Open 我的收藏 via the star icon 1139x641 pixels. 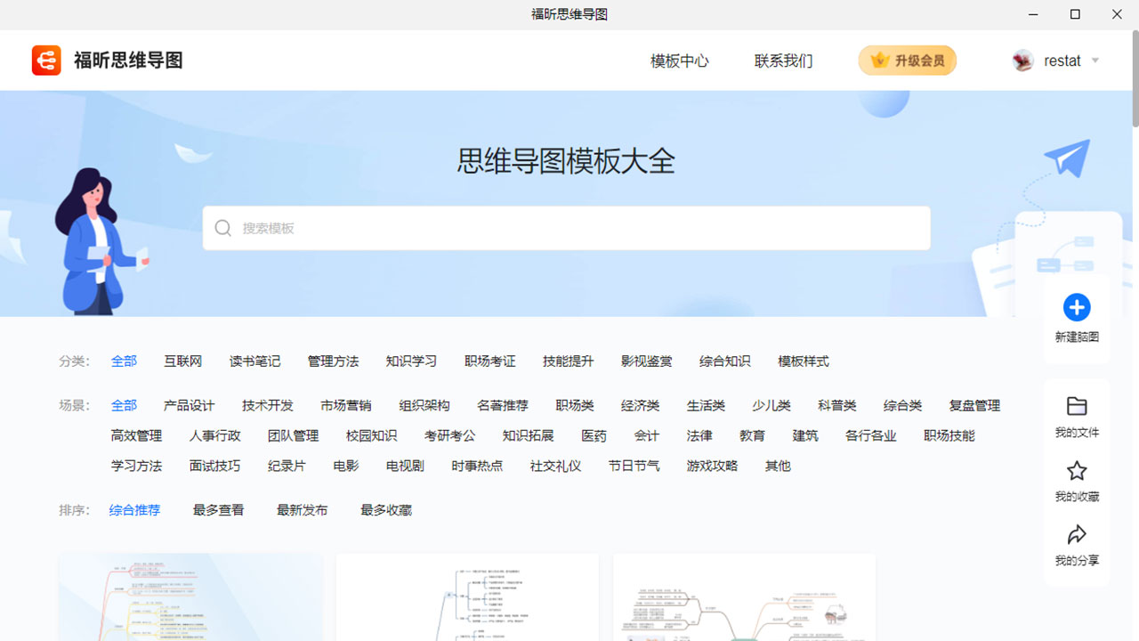point(1077,471)
